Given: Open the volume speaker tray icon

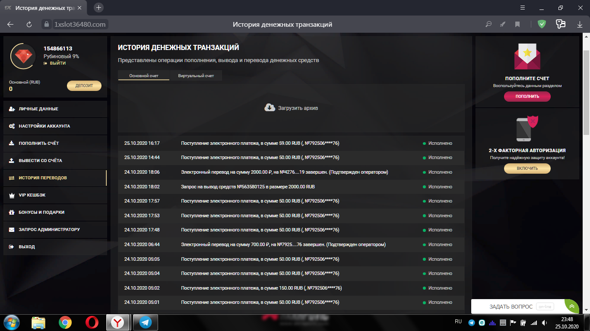Looking at the screenshot, I should tap(544, 322).
